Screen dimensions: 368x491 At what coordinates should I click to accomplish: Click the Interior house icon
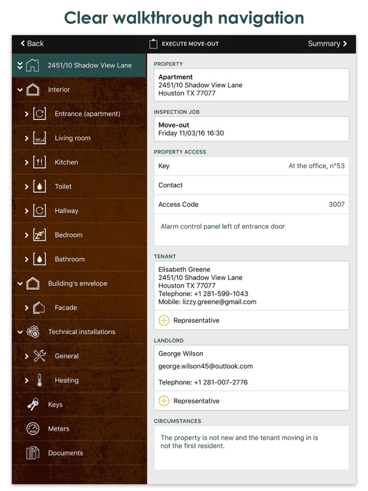tap(33, 90)
